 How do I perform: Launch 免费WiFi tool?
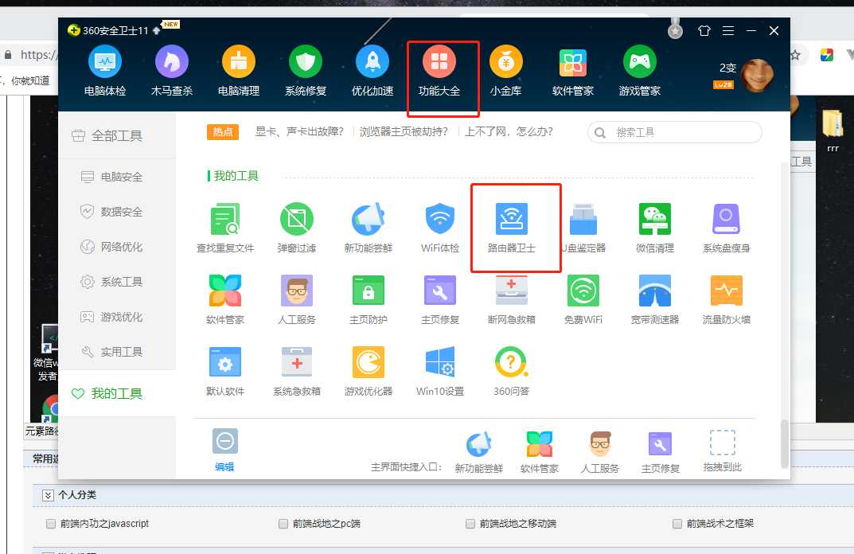(583, 299)
